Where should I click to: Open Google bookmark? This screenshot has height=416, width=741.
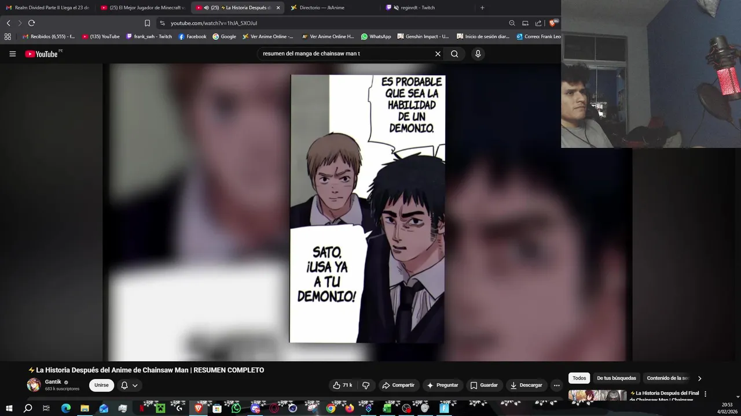[x=224, y=36]
